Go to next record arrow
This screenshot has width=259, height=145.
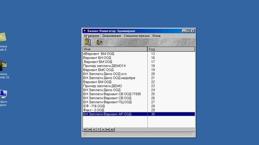click(103, 129)
